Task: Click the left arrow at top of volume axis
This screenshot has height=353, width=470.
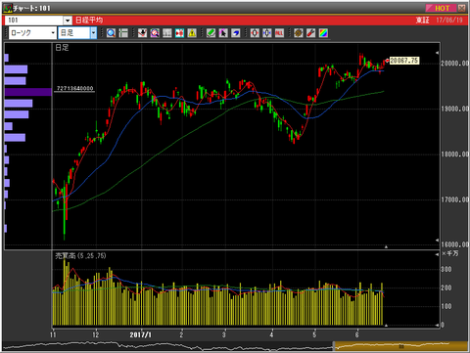Action: 437,254
